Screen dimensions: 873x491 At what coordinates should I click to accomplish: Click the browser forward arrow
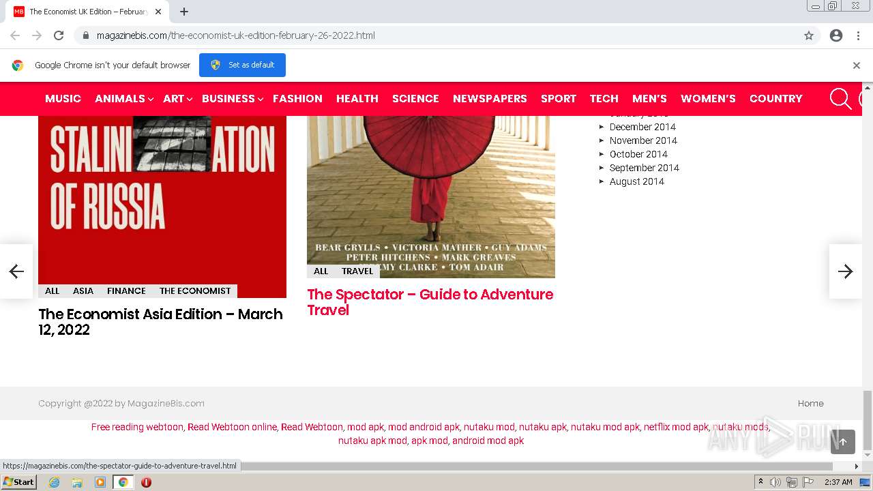(x=37, y=35)
